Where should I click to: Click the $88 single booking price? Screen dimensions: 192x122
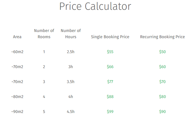110,97
